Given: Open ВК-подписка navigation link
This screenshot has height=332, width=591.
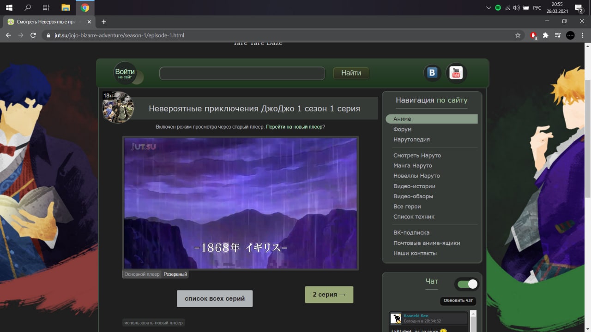Looking at the screenshot, I should point(411,233).
